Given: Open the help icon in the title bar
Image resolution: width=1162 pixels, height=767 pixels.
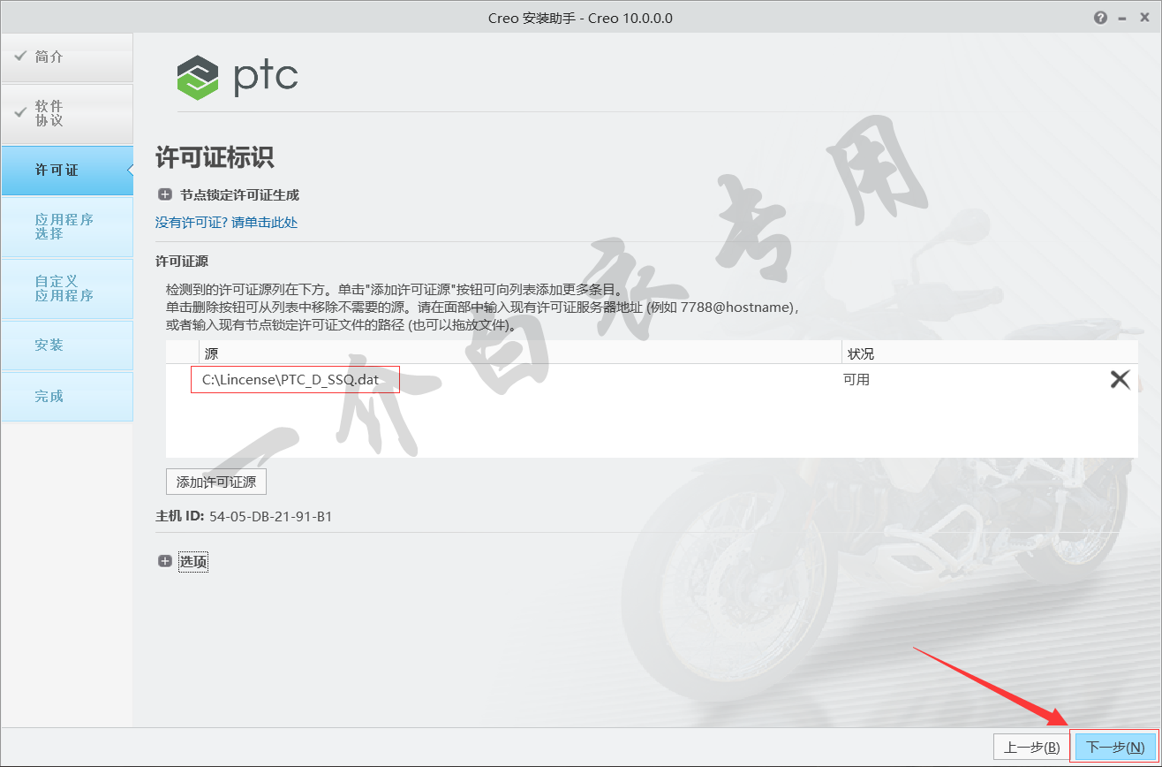Looking at the screenshot, I should point(1100,18).
